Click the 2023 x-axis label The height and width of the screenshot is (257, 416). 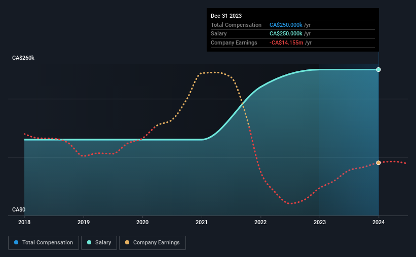click(320, 222)
